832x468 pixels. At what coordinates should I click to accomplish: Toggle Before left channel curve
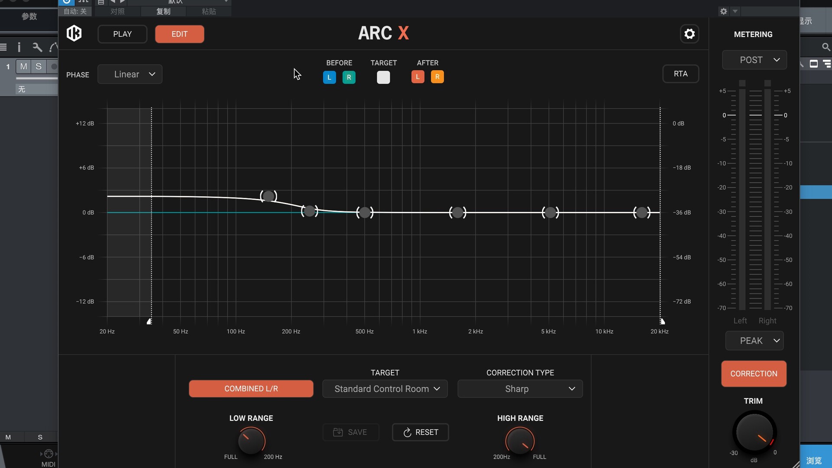click(329, 77)
